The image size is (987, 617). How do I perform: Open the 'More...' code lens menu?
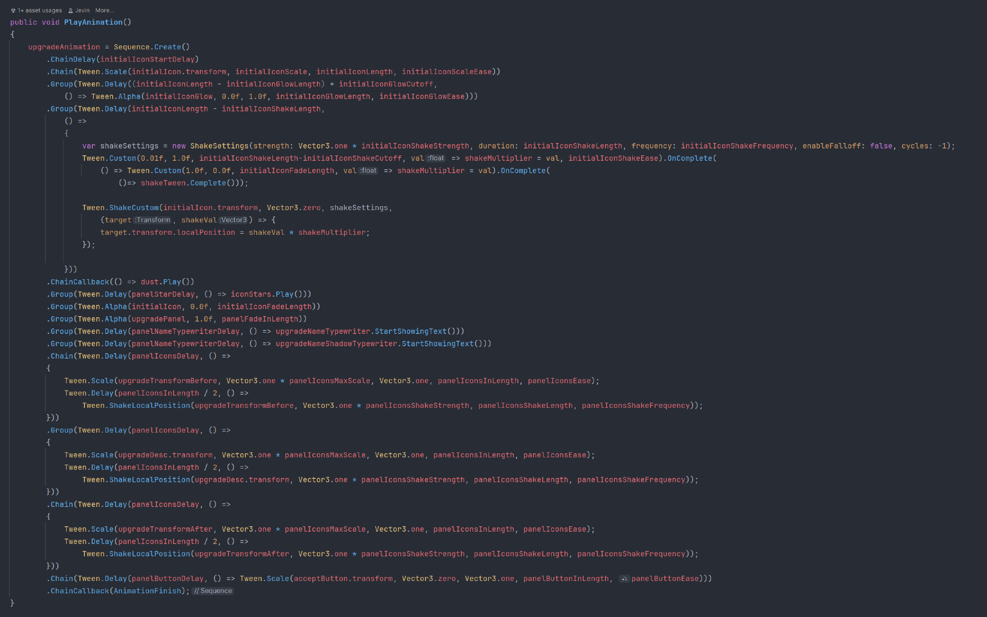tap(105, 10)
